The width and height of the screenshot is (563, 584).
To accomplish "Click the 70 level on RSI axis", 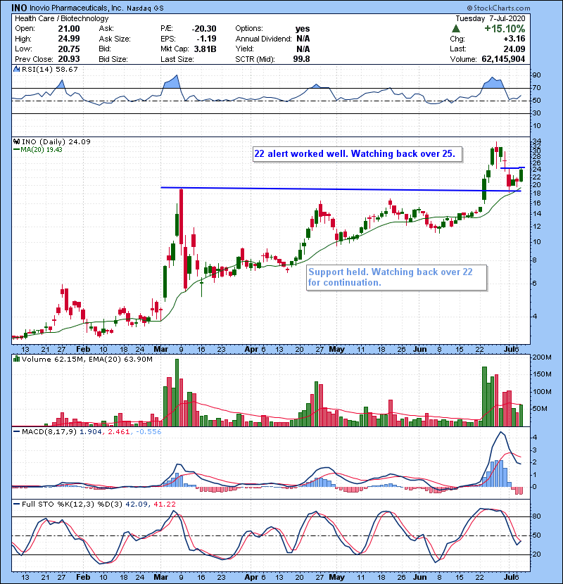I will point(536,88).
